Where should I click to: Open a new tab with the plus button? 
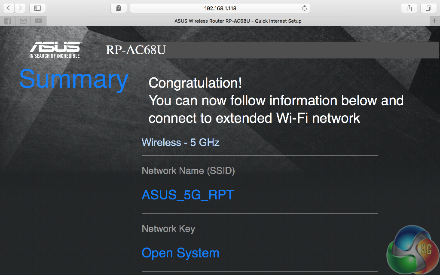click(x=435, y=21)
